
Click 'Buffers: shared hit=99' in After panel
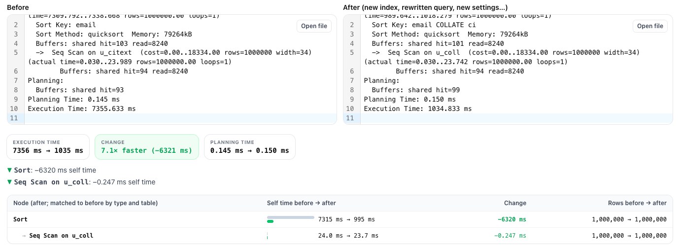click(x=415, y=90)
